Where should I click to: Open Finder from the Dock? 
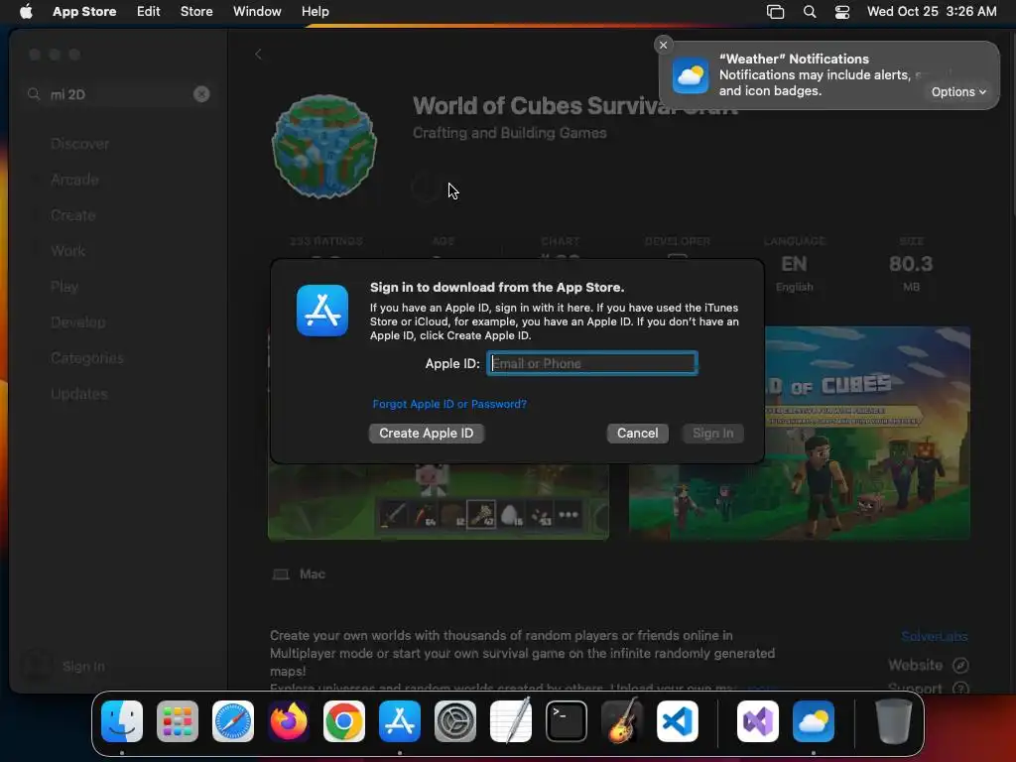pos(122,721)
